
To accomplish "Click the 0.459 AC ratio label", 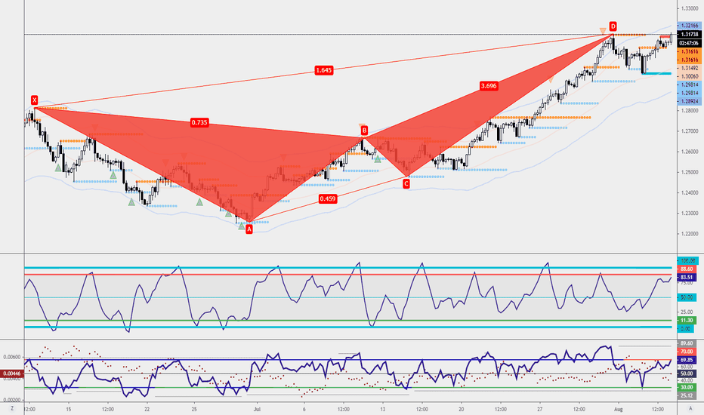I will point(328,198).
